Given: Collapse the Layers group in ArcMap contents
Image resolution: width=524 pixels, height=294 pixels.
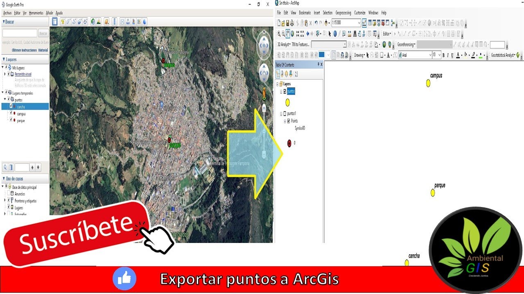Looking at the screenshot, I should [277, 84].
